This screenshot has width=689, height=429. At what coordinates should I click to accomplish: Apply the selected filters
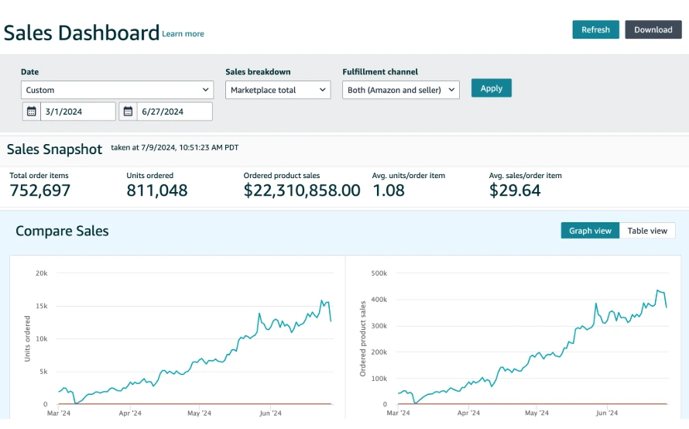click(491, 88)
